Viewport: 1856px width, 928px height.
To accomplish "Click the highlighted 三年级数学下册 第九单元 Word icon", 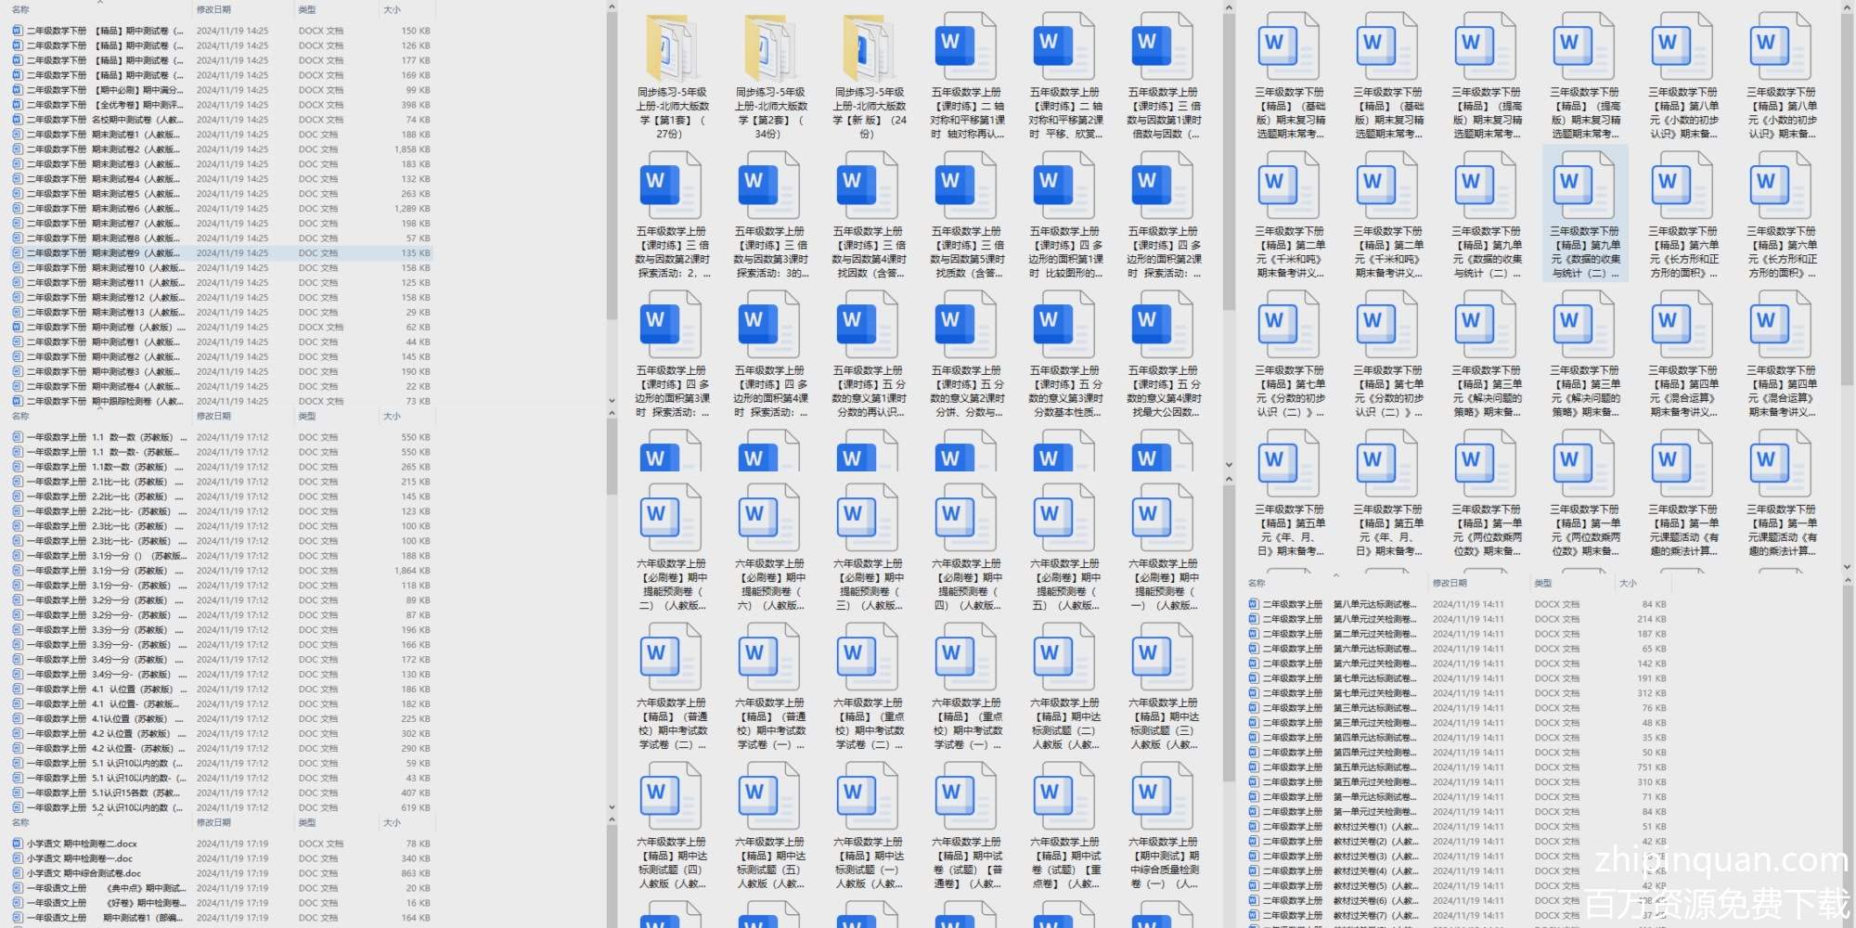I will pos(1584,186).
